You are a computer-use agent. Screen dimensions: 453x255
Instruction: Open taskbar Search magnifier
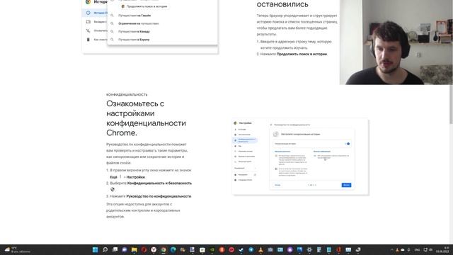105,250
